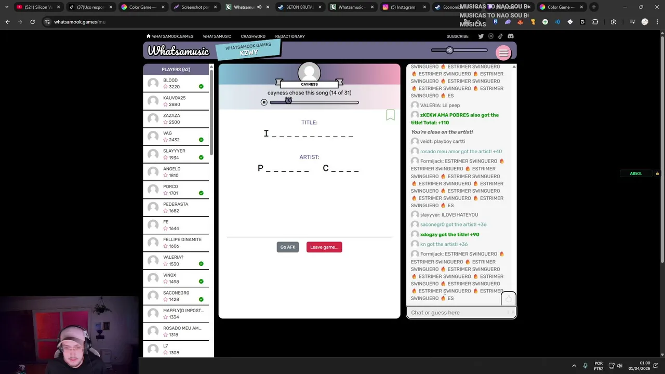The width and height of the screenshot is (665, 374).
Task: Click the Go AFK button
Action: click(288, 247)
